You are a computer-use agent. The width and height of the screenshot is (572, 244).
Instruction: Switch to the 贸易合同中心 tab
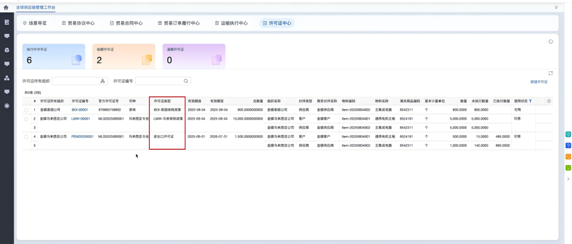[x=126, y=23]
